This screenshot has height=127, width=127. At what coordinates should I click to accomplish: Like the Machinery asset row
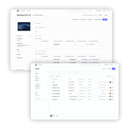(52, 99)
